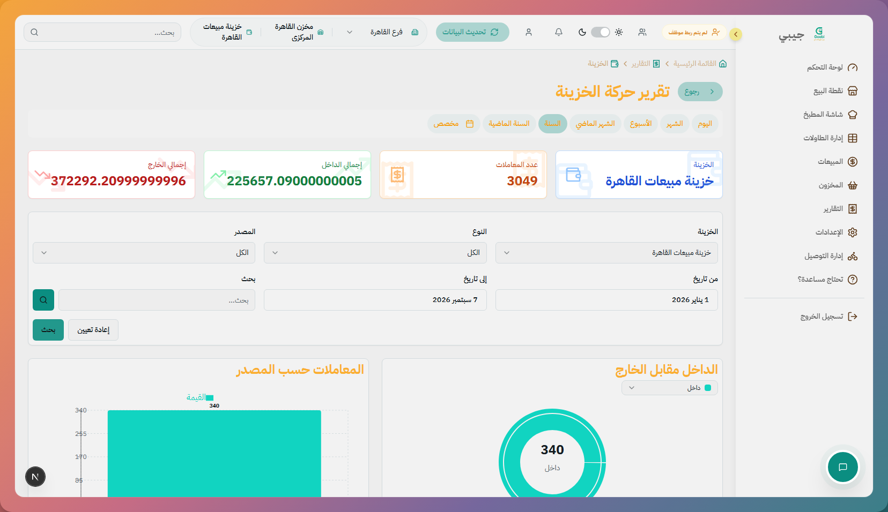Click إعادة تعيين reset button
This screenshot has width=888, height=512.
93,330
